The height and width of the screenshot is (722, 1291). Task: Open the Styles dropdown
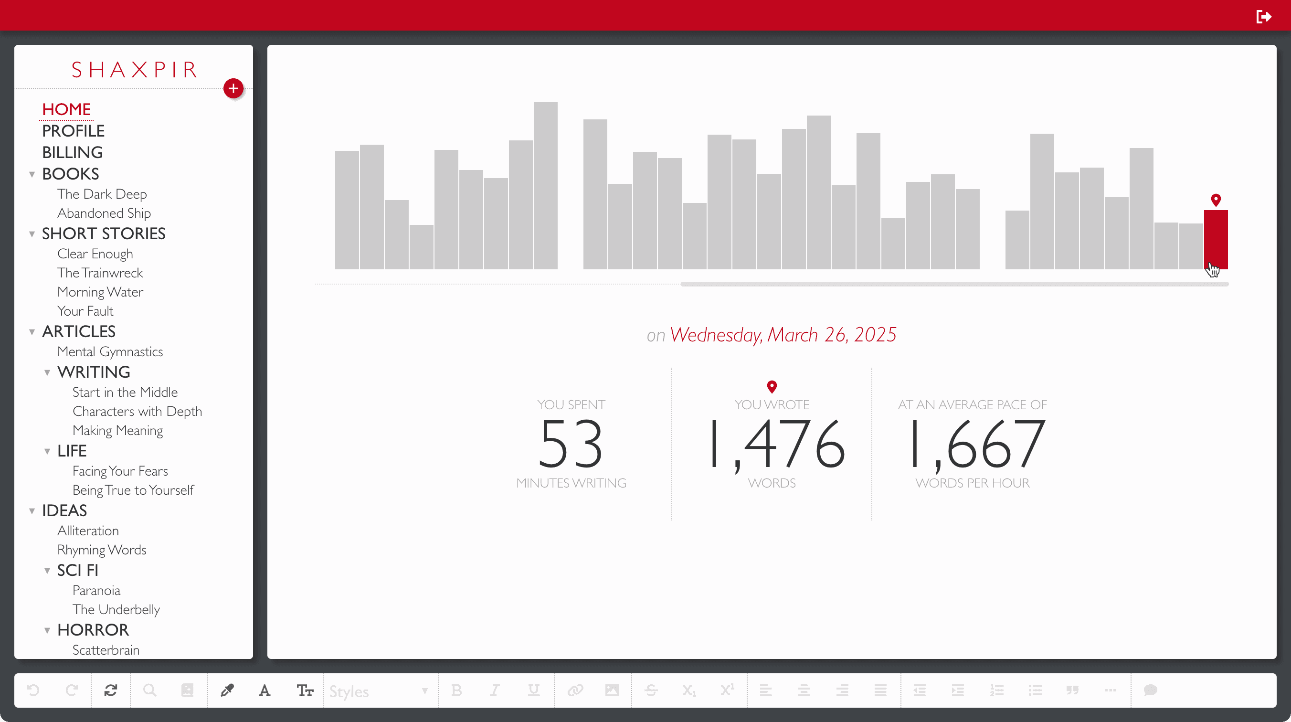pos(379,690)
